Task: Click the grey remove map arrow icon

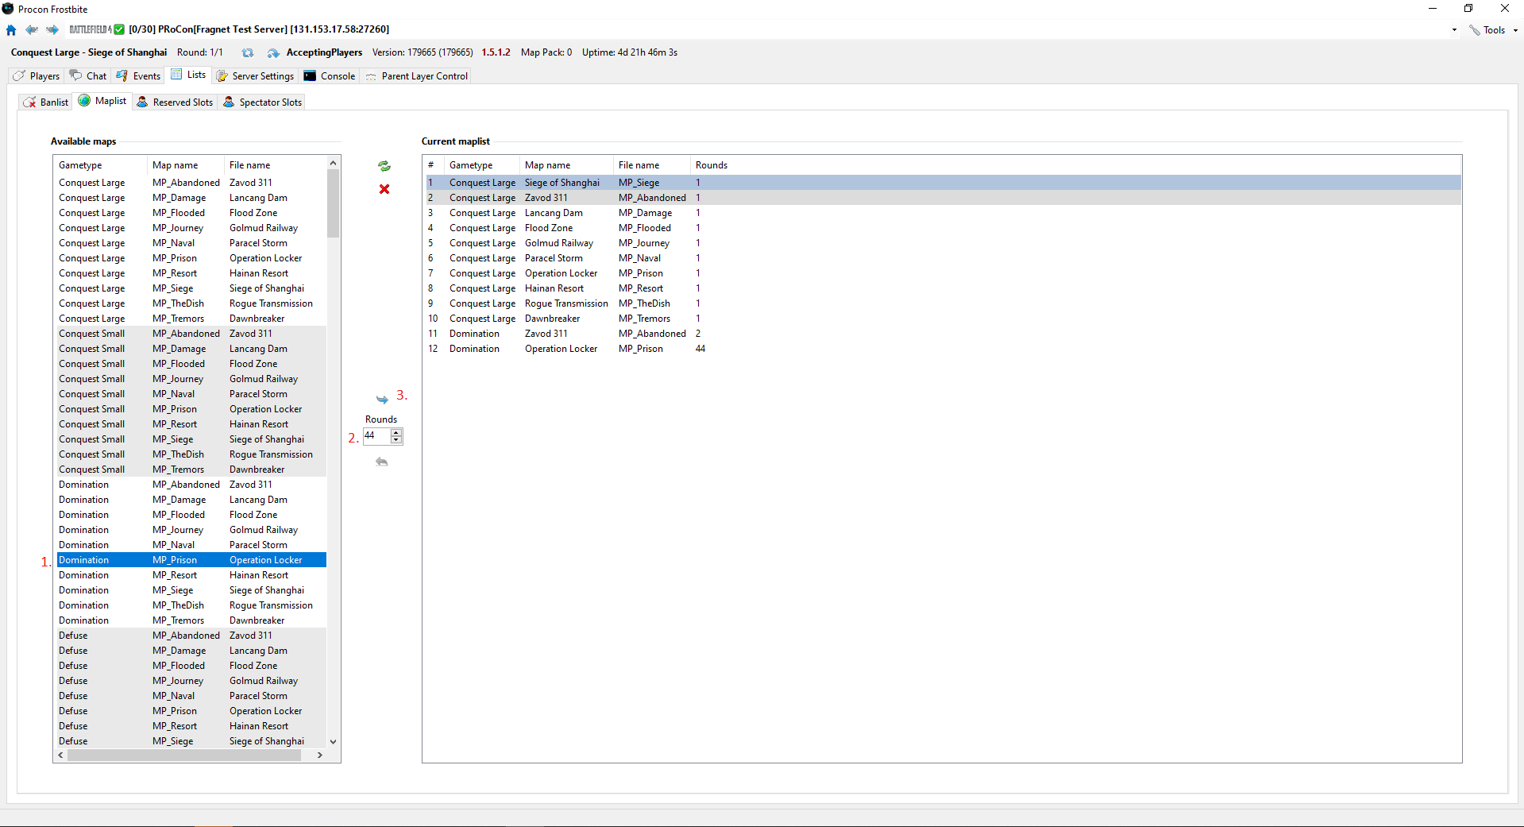Action: [382, 462]
